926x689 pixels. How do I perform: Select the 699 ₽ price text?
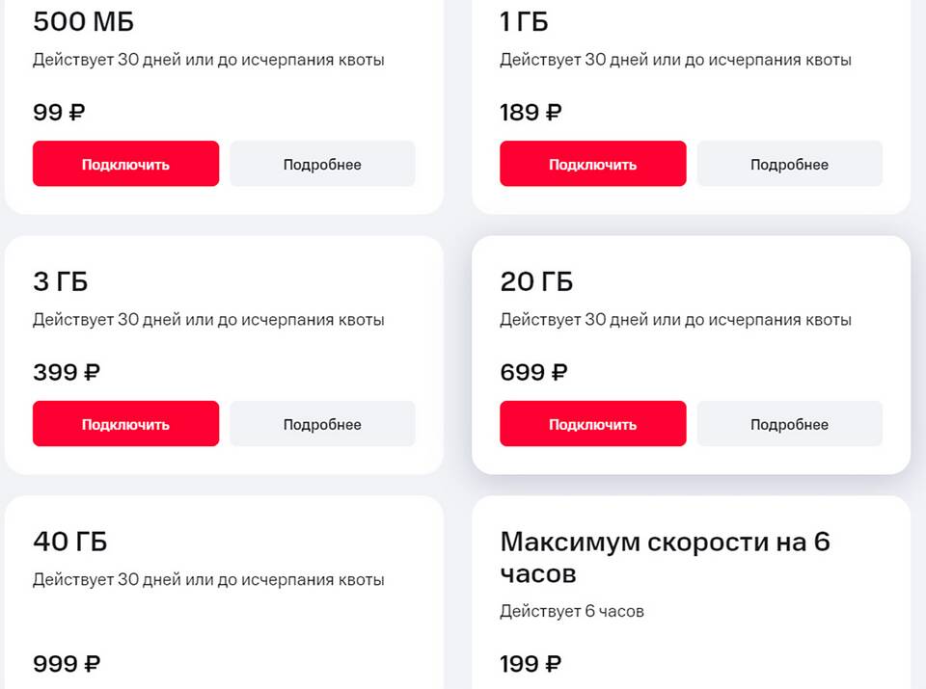(x=533, y=372)
